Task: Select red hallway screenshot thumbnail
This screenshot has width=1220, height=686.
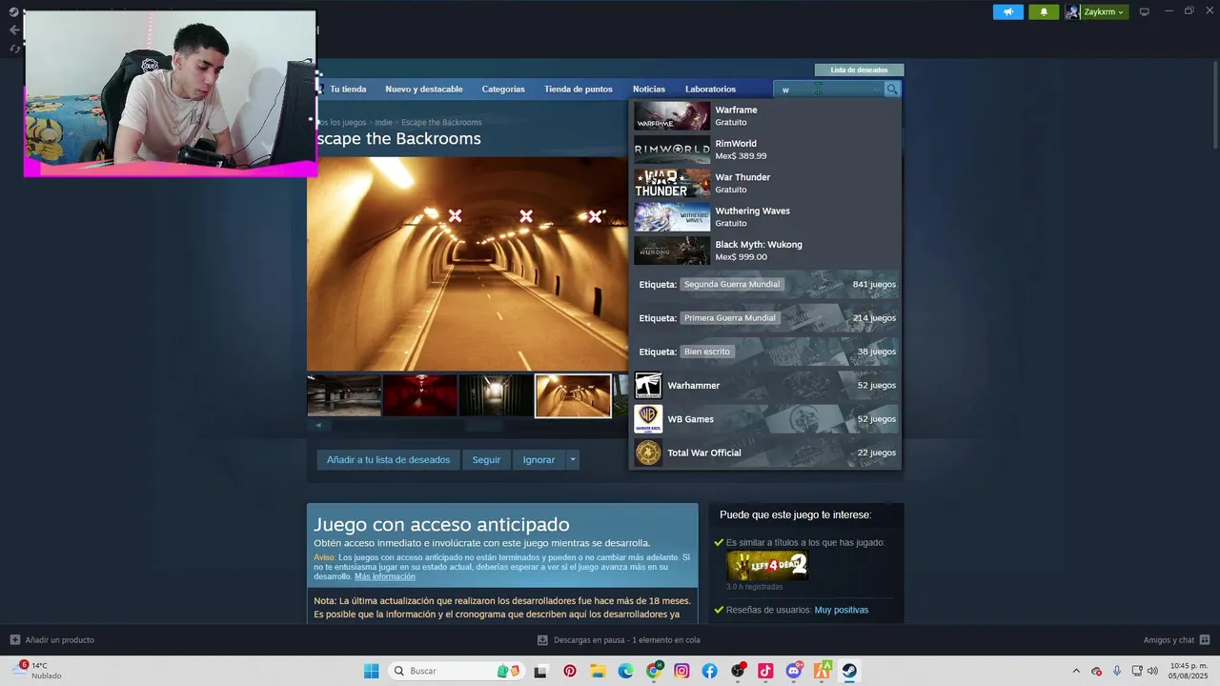Action: pyautogui.click(x=420, y=395)
